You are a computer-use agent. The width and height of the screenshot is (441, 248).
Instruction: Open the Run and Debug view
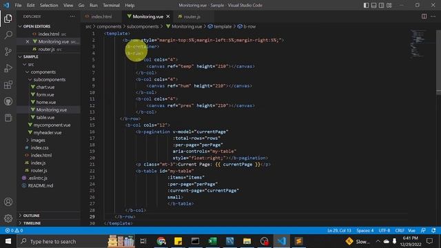tap(8, 68)
